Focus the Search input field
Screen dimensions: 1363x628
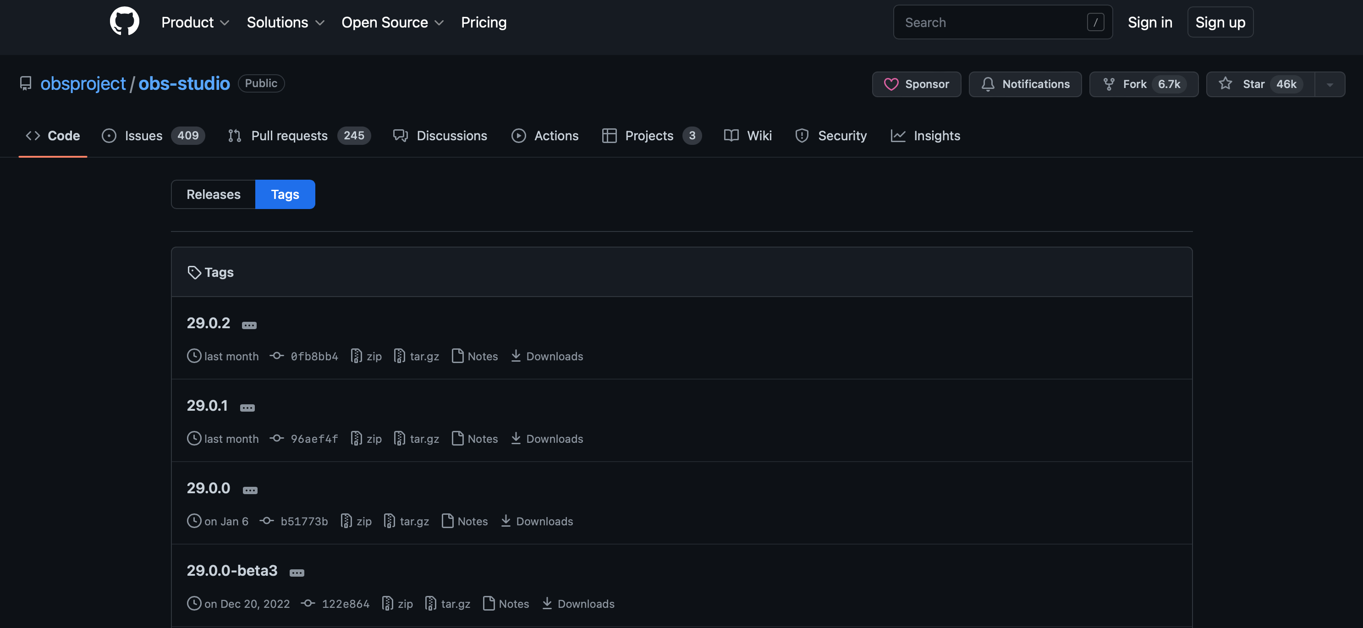[x=1003, y=22]
